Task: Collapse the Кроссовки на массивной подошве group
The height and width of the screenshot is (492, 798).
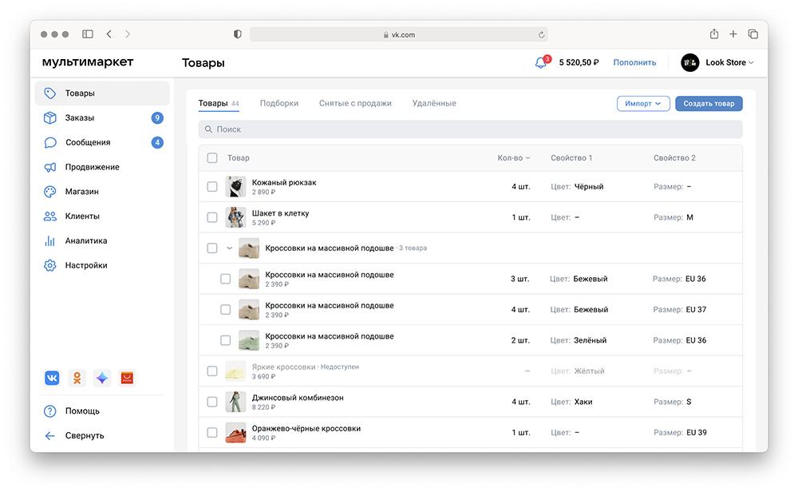Action: tap(230, 248)
